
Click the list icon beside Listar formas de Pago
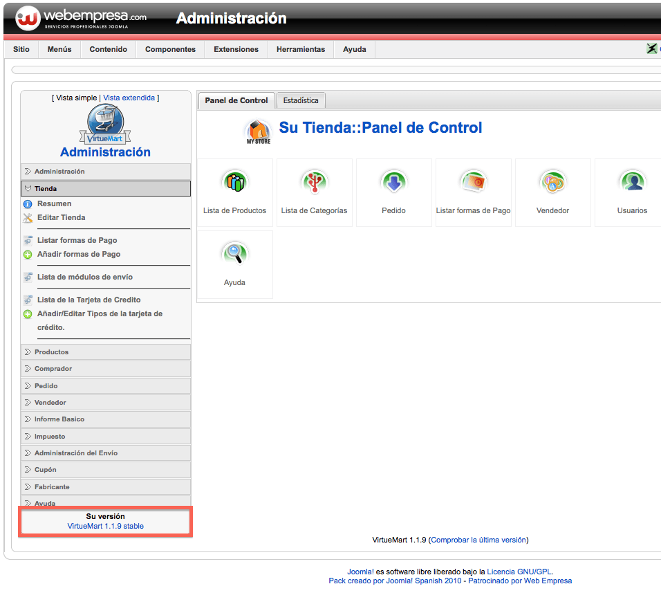pos(28,241)
